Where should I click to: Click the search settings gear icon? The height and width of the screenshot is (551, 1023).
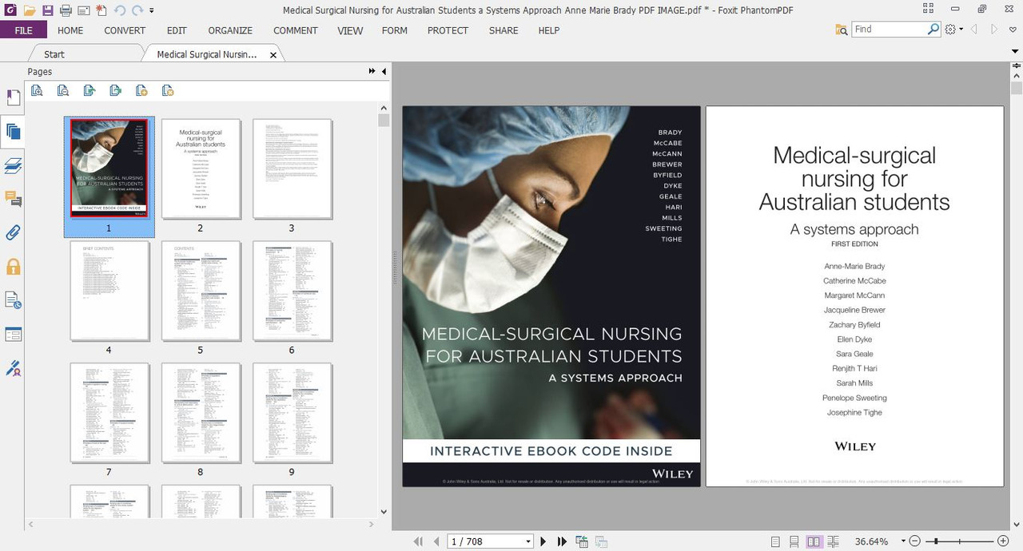coord(950,30)
